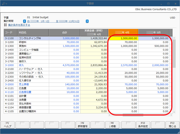Select the コンサルティング料 account name
This screenshot has width=180, height=134.
tap(30, 38)
